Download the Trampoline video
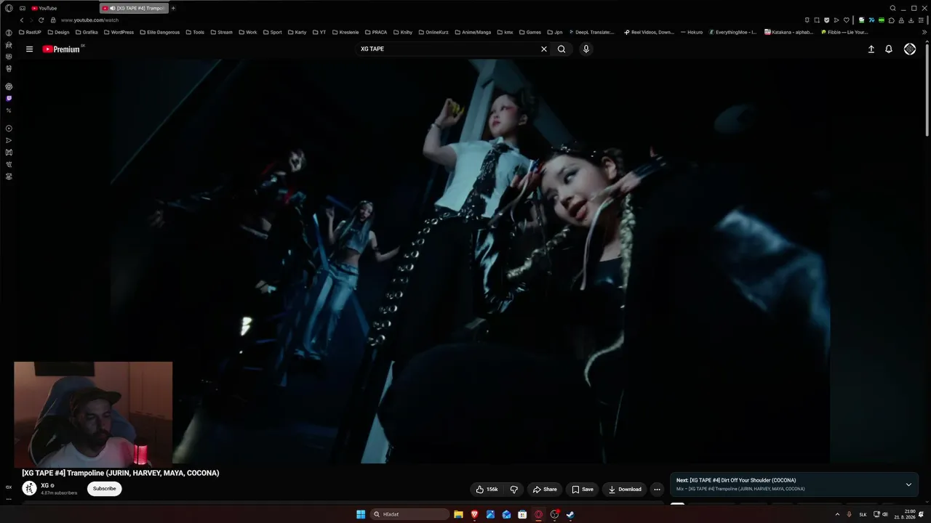The width and height of the screenshot is (931, 523). tap(625, 490)
